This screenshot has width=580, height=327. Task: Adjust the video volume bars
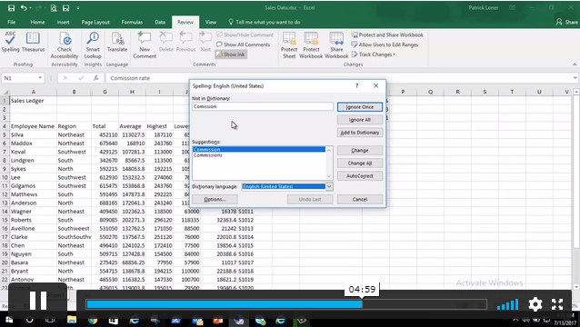click(508, 305)
